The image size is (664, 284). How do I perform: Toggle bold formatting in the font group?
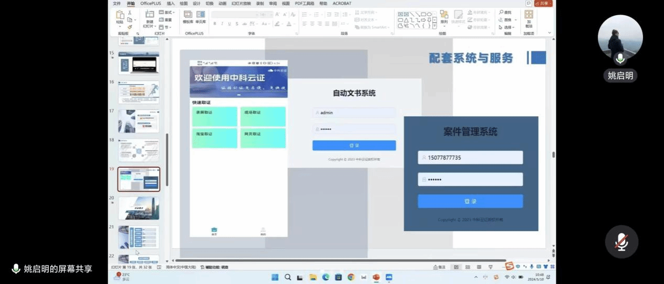(215, 24)
